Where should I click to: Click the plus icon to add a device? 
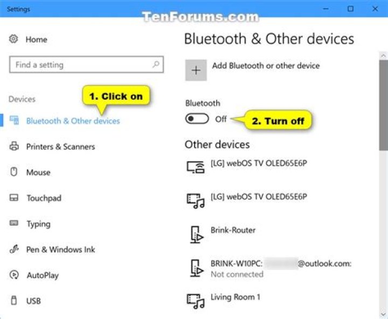pyautogui.click(x=196, y=71)
